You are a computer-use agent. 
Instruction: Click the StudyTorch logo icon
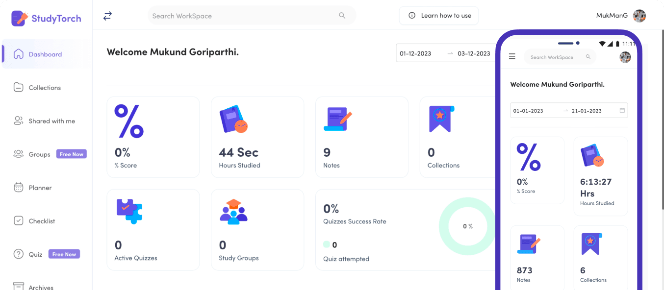point(20,19)
